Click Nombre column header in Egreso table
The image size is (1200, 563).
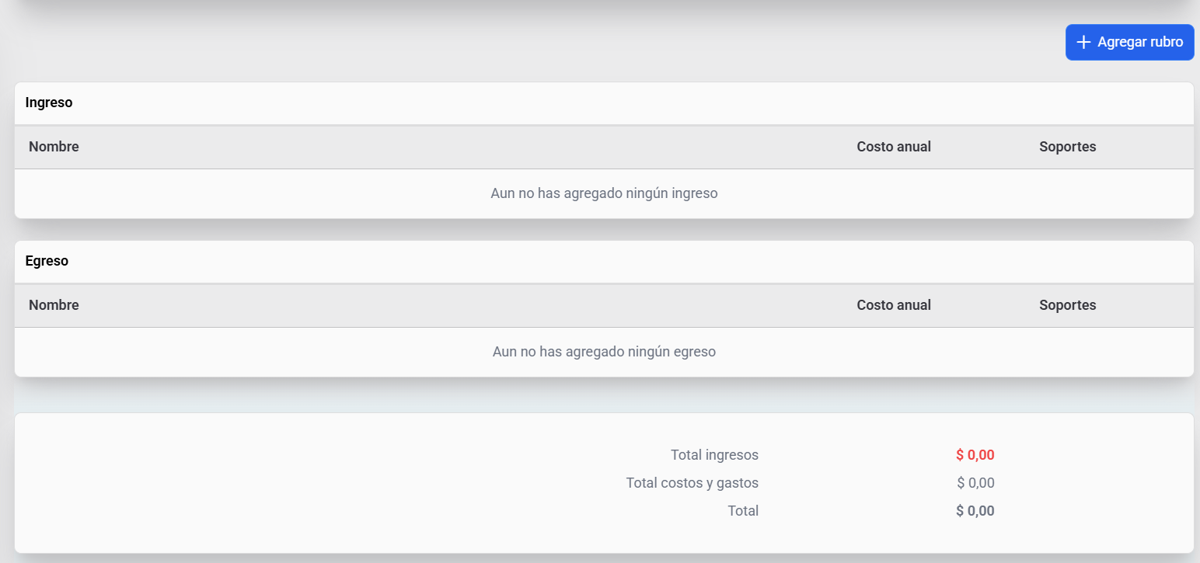tap(54, 305)
